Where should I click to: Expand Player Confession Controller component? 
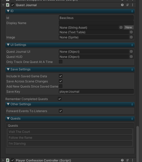(3, 160)
